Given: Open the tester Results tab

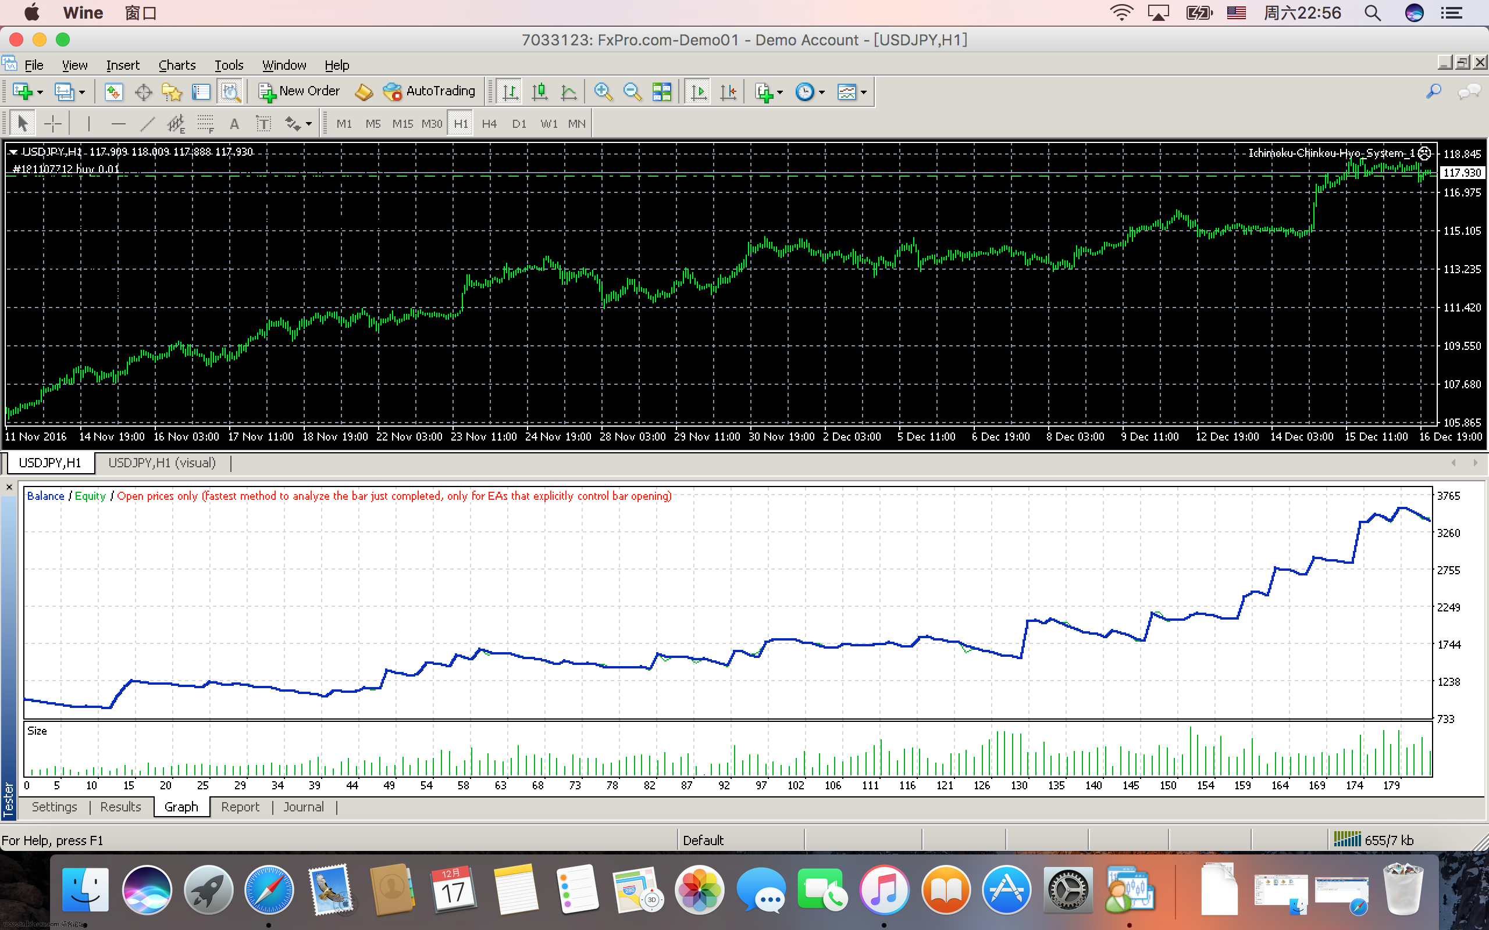Looking at the screenshot, I should (120, 806).
